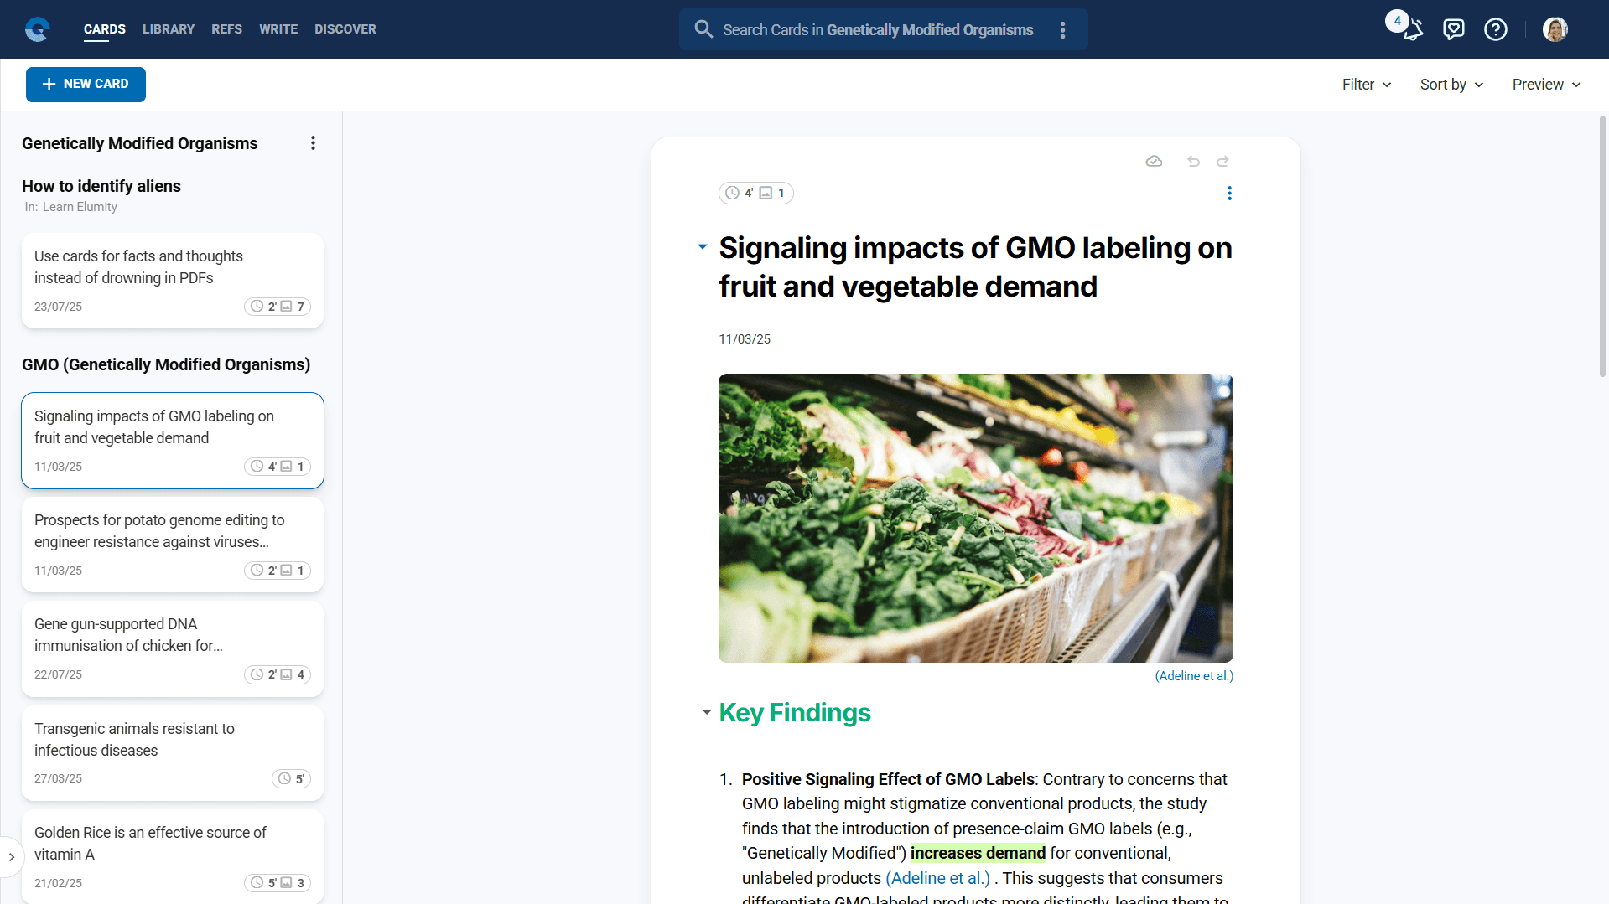Open search options three-dot menu

click(1062, 30)
